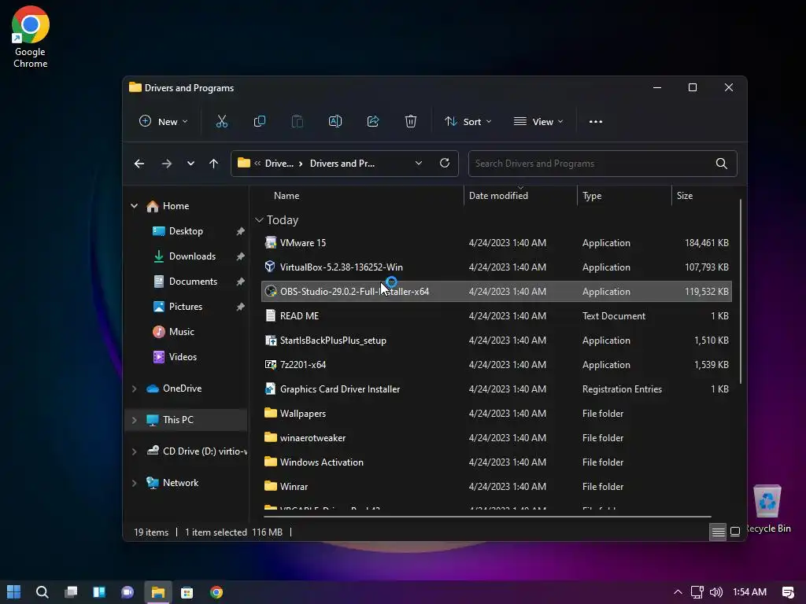Launch Chat from the taskbar
The width and height of the screenshot is (806, 604).
128,592
